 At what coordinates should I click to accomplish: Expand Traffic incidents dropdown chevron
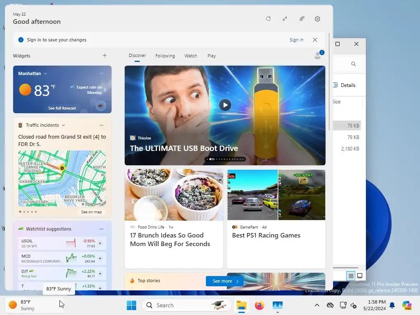[64, 125]
